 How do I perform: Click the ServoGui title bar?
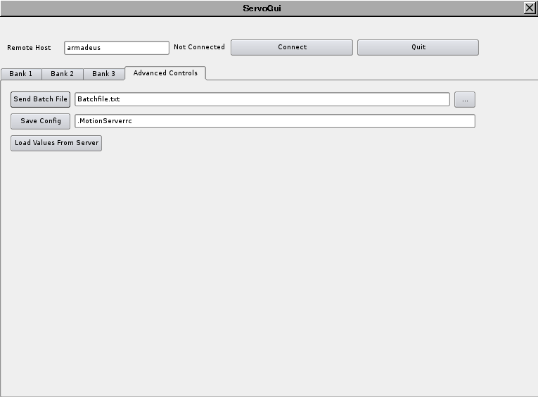(x=262, y=8)
